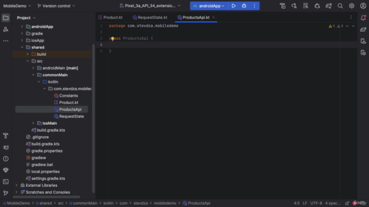Open local.properties file
This screenshot has height=207, width=369.
pyautogui.click(x=46, y=171)
